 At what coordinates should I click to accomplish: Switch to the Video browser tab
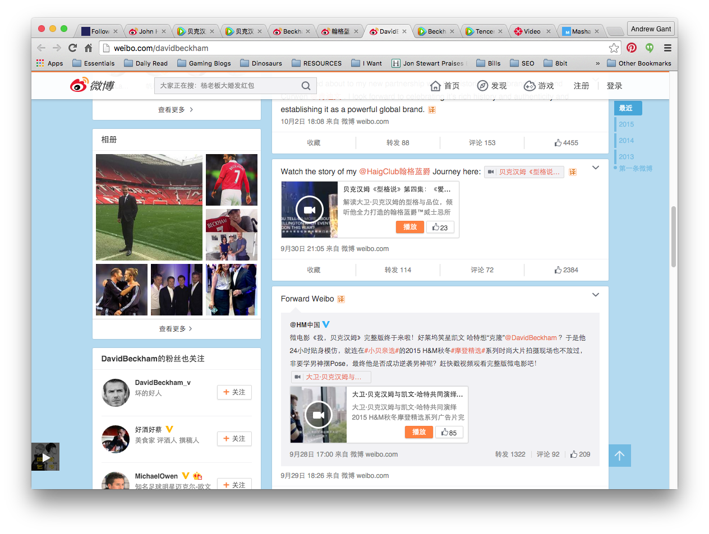pyautogui.click(x=532, y=31)
